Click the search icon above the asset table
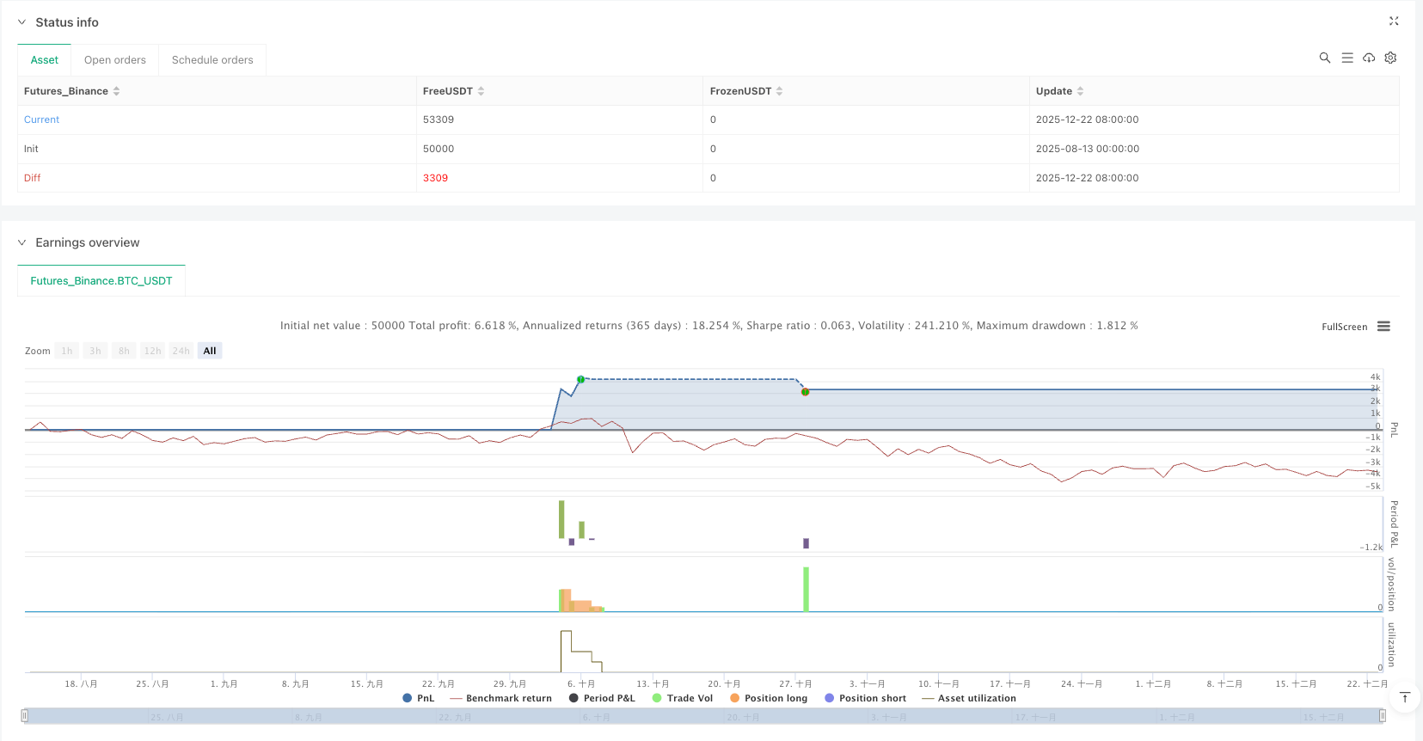Viewport: 1423px width, 741px height. [x=1324, y=58]
